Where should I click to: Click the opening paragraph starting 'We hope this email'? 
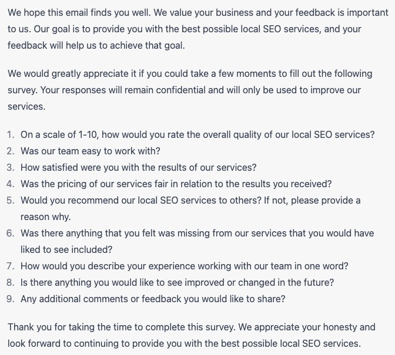point(198,29)
